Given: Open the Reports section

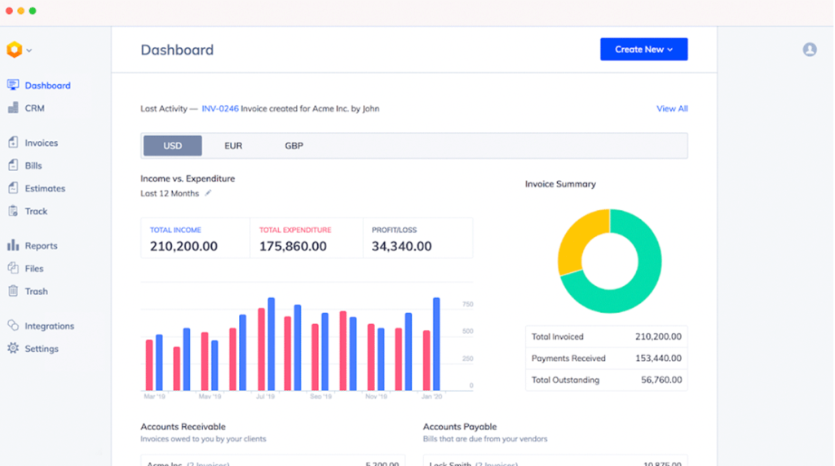Looking at the screenshot, I should (x=41, y=246).
